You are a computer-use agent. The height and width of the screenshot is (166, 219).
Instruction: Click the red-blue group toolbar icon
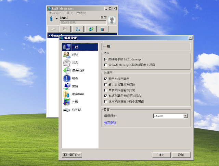coord(103,29)
